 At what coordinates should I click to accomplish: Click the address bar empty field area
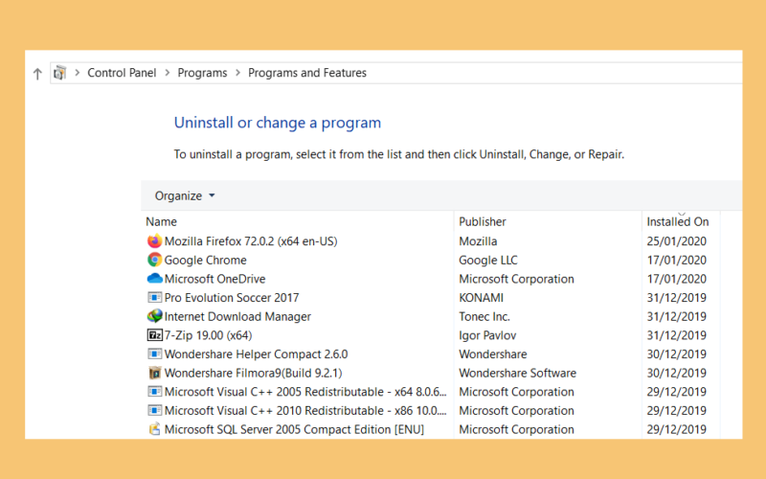pyautogui.click(x=552, y=73)
